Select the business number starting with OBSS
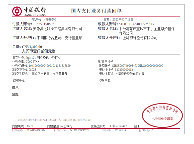Image resolution: width=194 pixels, height=144 pixels. click(x=137, y=66)
